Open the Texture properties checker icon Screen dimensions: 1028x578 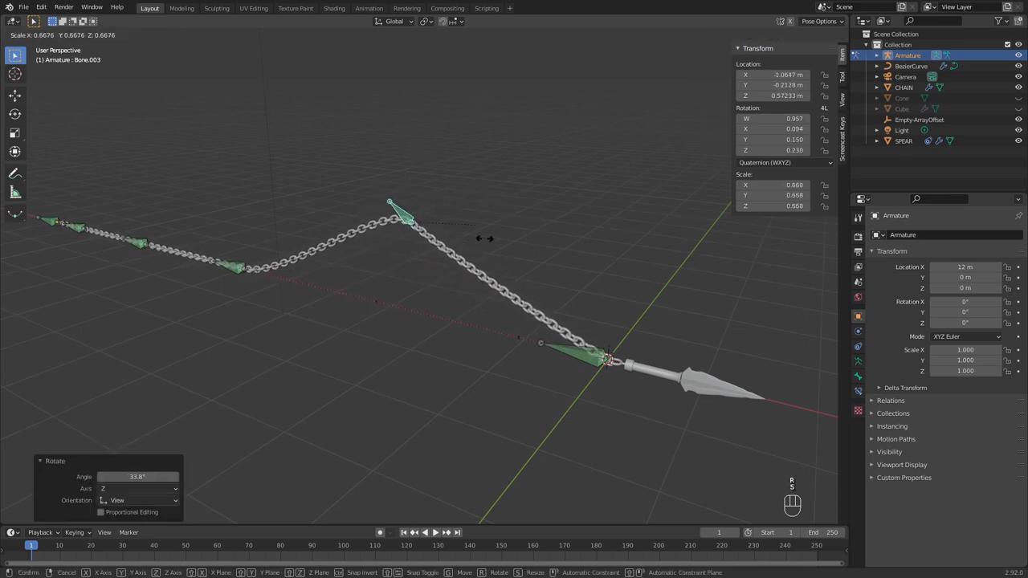click(858, 410)
